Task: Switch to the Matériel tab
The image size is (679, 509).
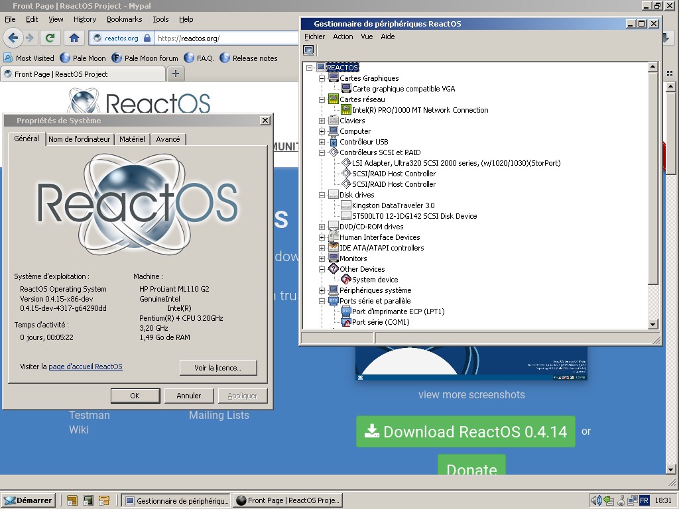Action: tap(131, 139)
